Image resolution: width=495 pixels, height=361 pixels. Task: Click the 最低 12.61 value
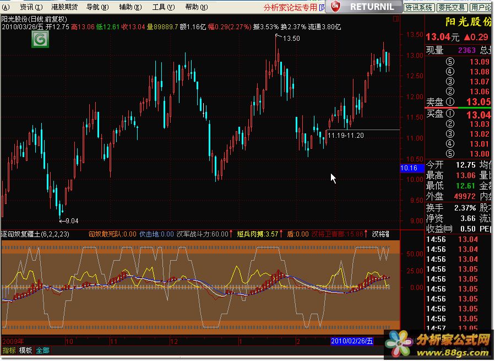coord(466,186)
